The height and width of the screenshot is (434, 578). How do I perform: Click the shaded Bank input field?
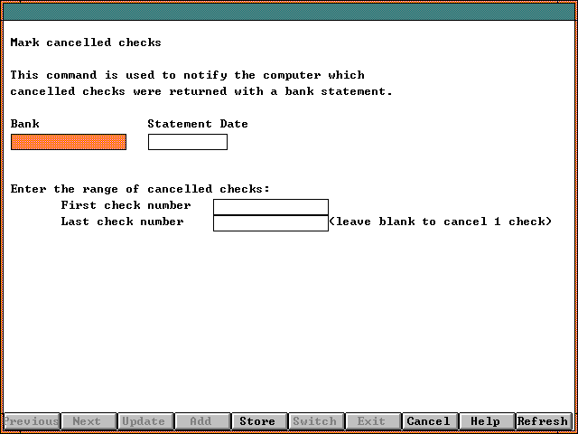[69, 142]
